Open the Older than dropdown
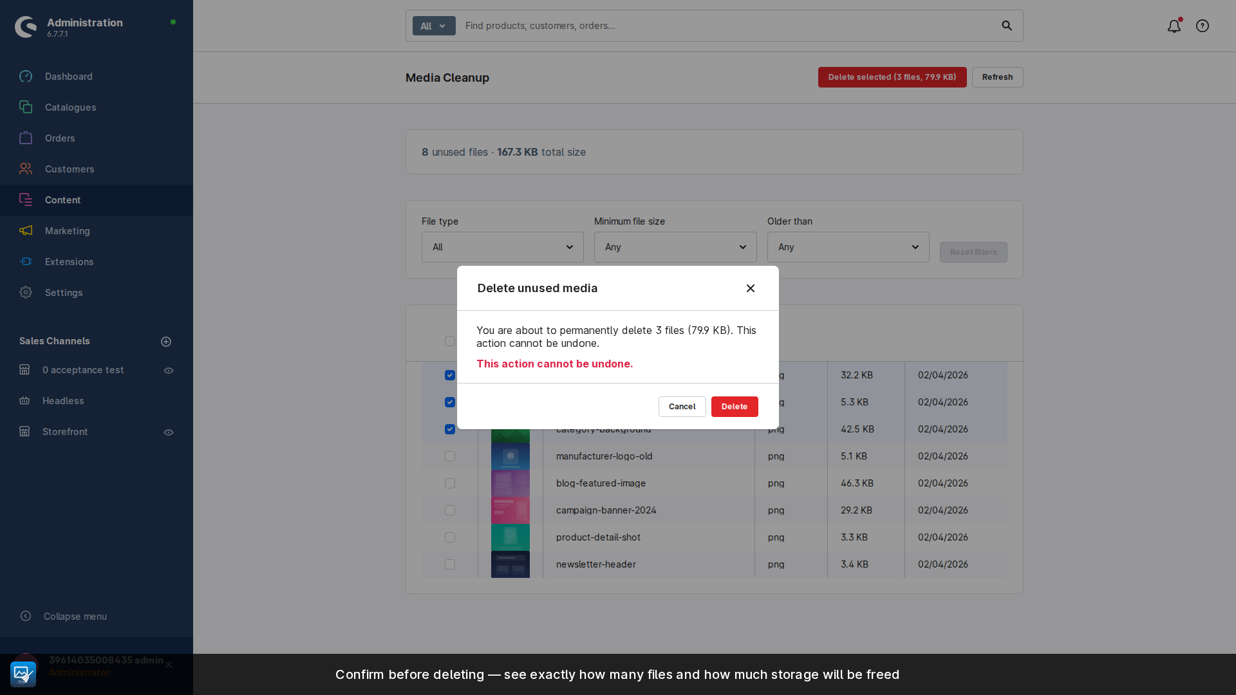This screenshot has width=1236, height=695. pyautogui.click(x=848, y=247)
